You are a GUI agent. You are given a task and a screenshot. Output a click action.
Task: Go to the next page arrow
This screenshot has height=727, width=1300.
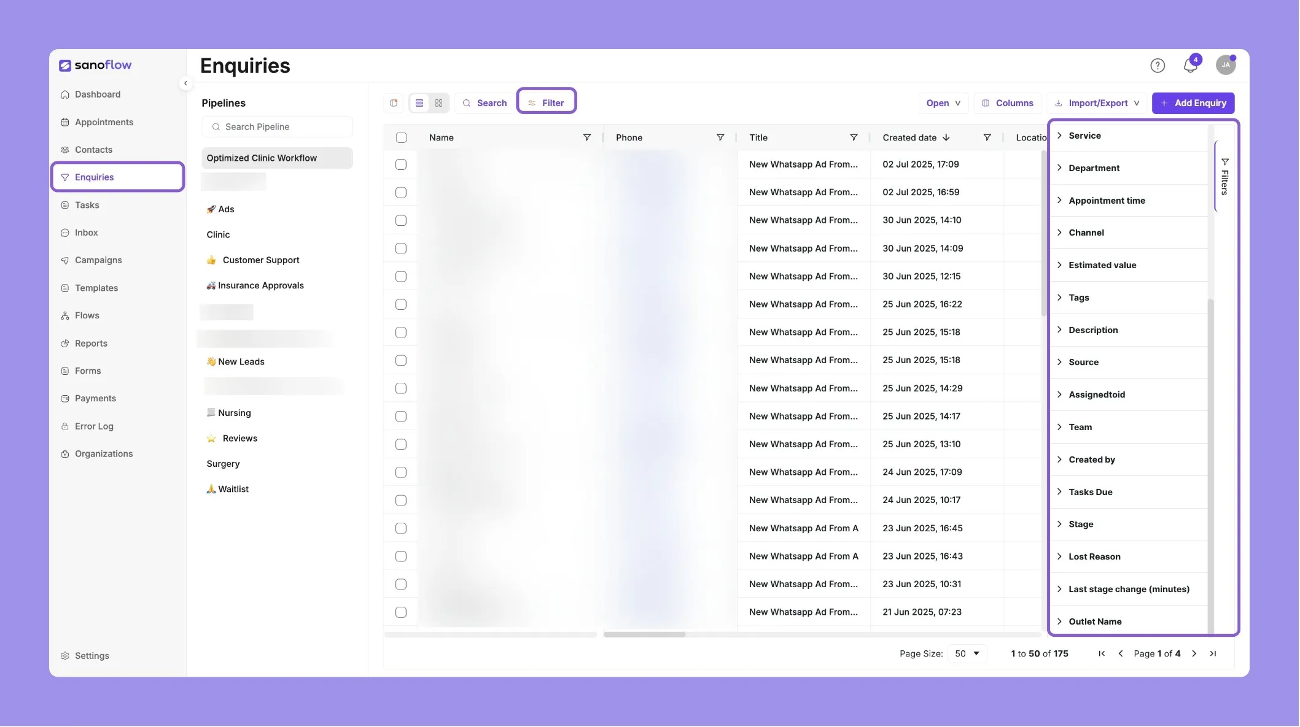(1194, 654)
